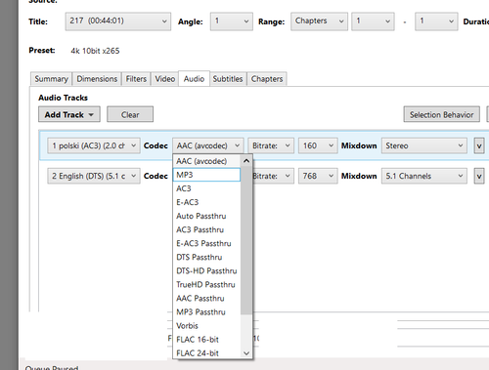Choose E-AC3 in the codec list
The width and height of the screenshot is (489, 370).
[206, 202]
